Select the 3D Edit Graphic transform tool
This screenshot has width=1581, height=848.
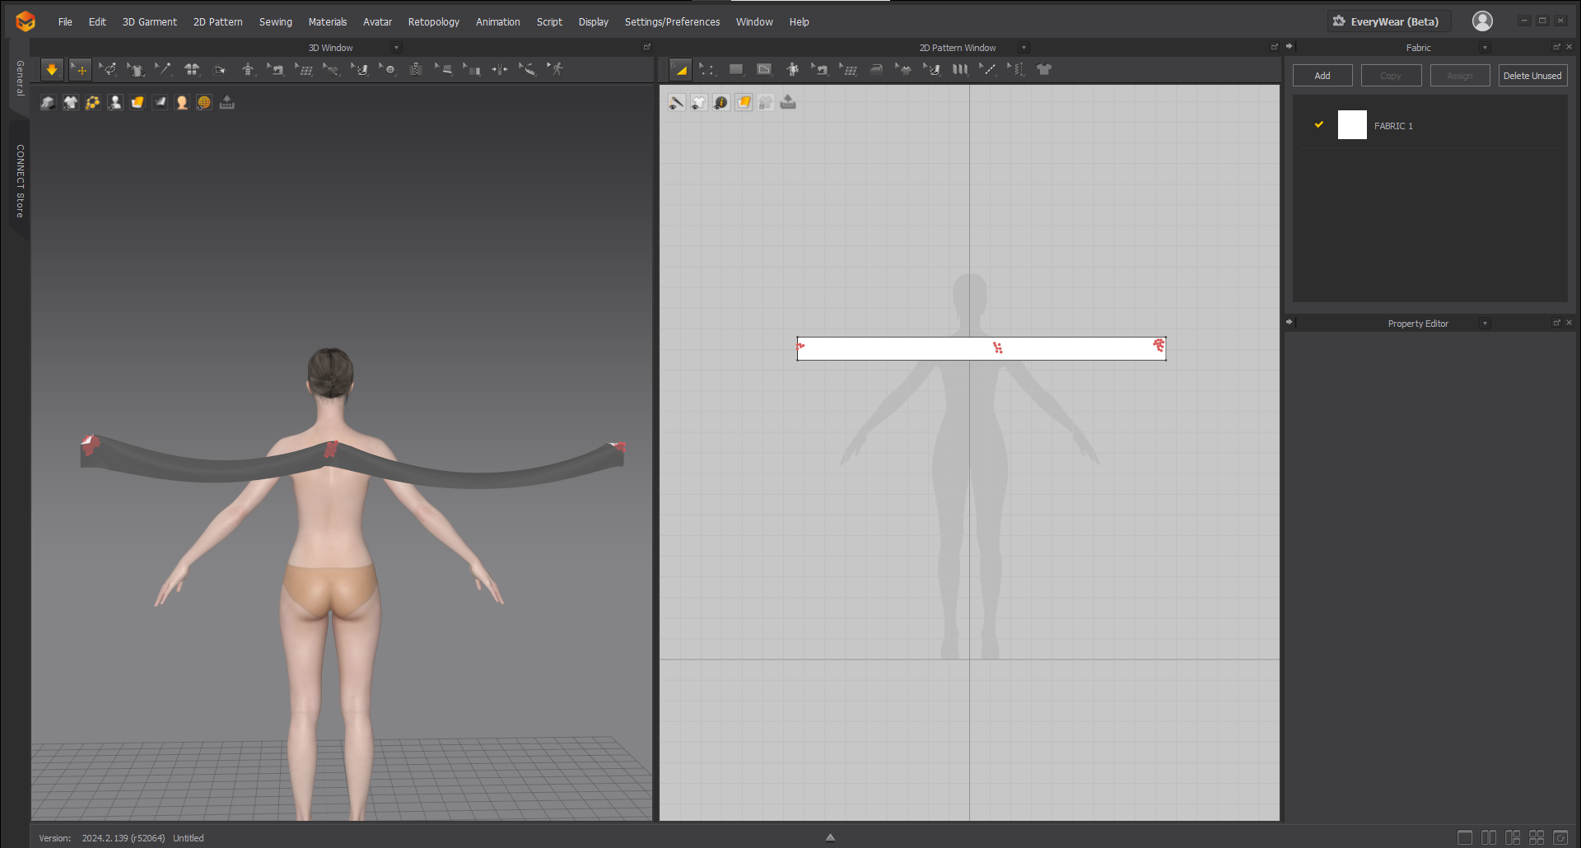(x=332, y=70)
